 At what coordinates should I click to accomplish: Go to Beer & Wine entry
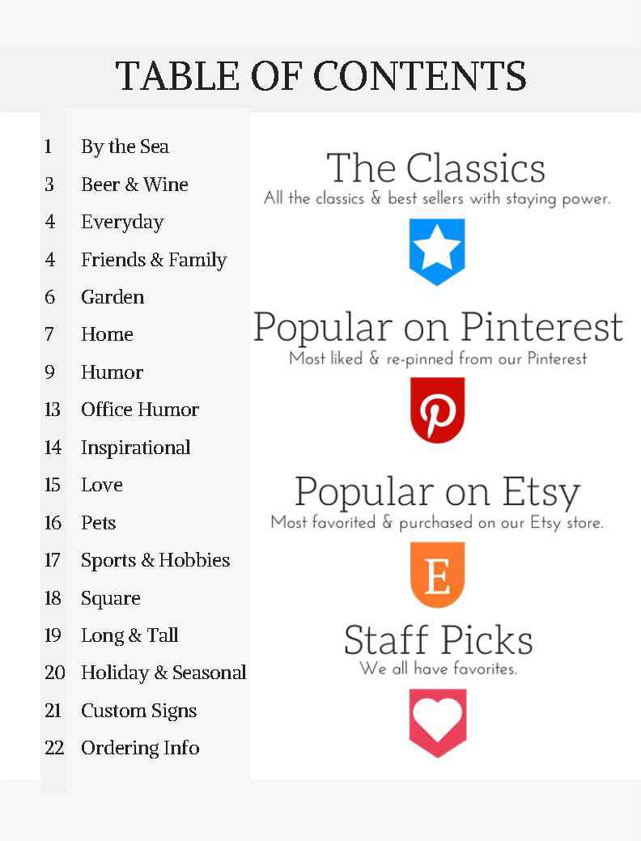click(x=134, y=185)
